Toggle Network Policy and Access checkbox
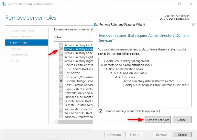Screen dimensions: 197x140 61,93
